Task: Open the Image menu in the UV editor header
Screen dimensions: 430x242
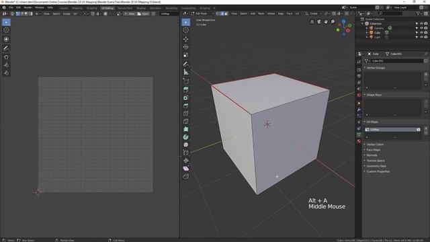Action: click(67, 13)
